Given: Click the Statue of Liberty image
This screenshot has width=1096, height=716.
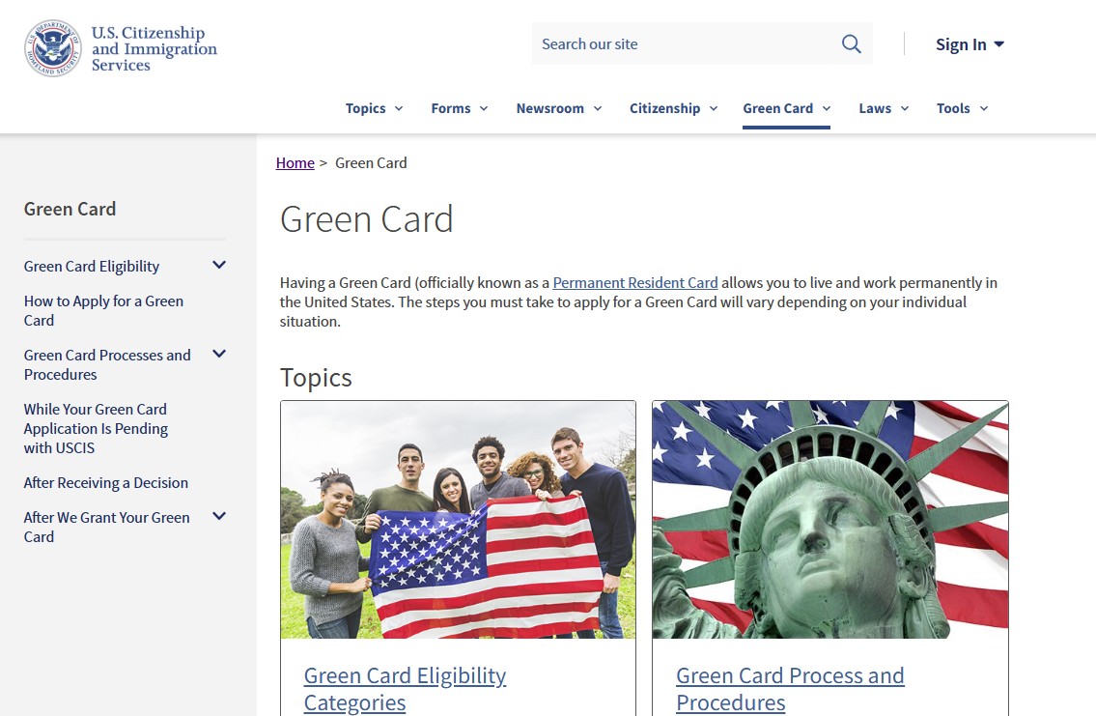Looking at the screenshot, I should coord(829,520).
